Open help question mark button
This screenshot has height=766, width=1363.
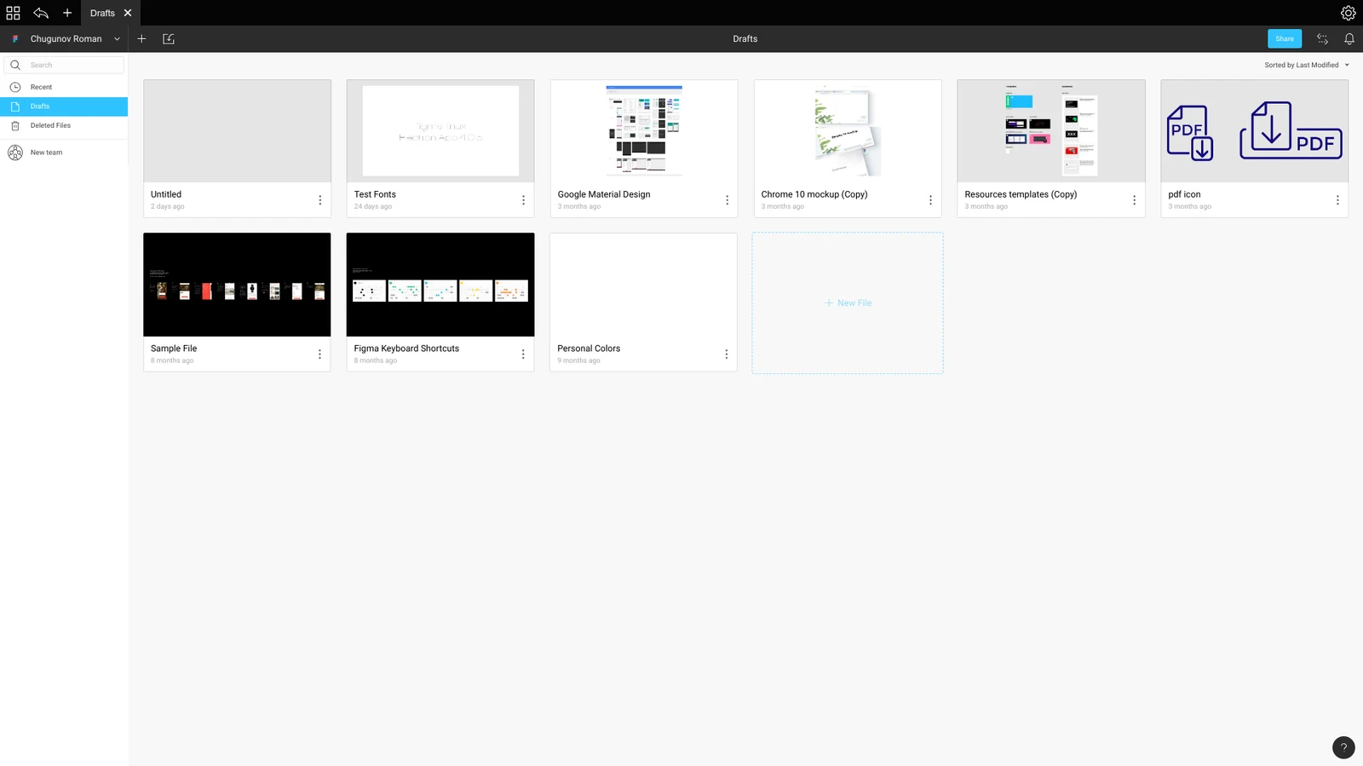[1343, 747]
